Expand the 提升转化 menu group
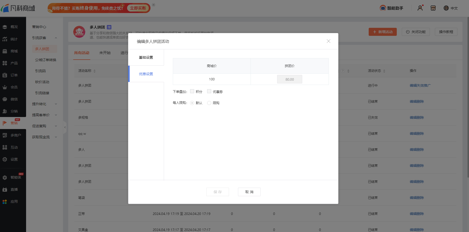Screen dimensions: 469x232 point(56,104)
